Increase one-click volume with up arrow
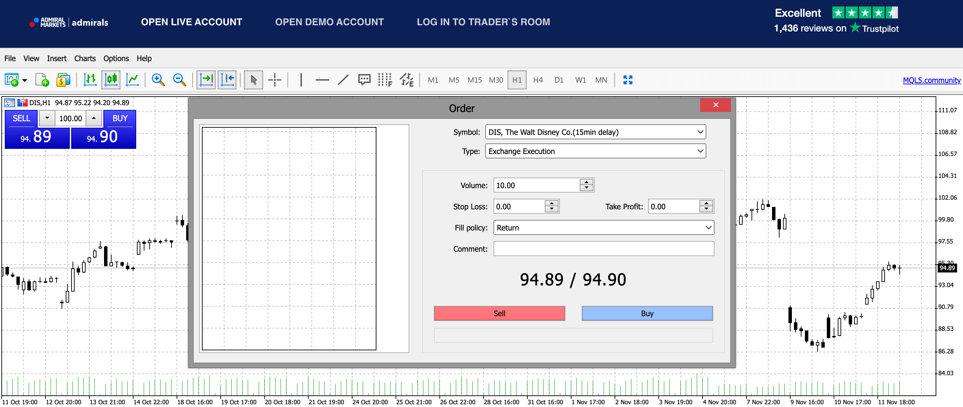Viewport: 963px width, 407px height. [x=94, y=118]
